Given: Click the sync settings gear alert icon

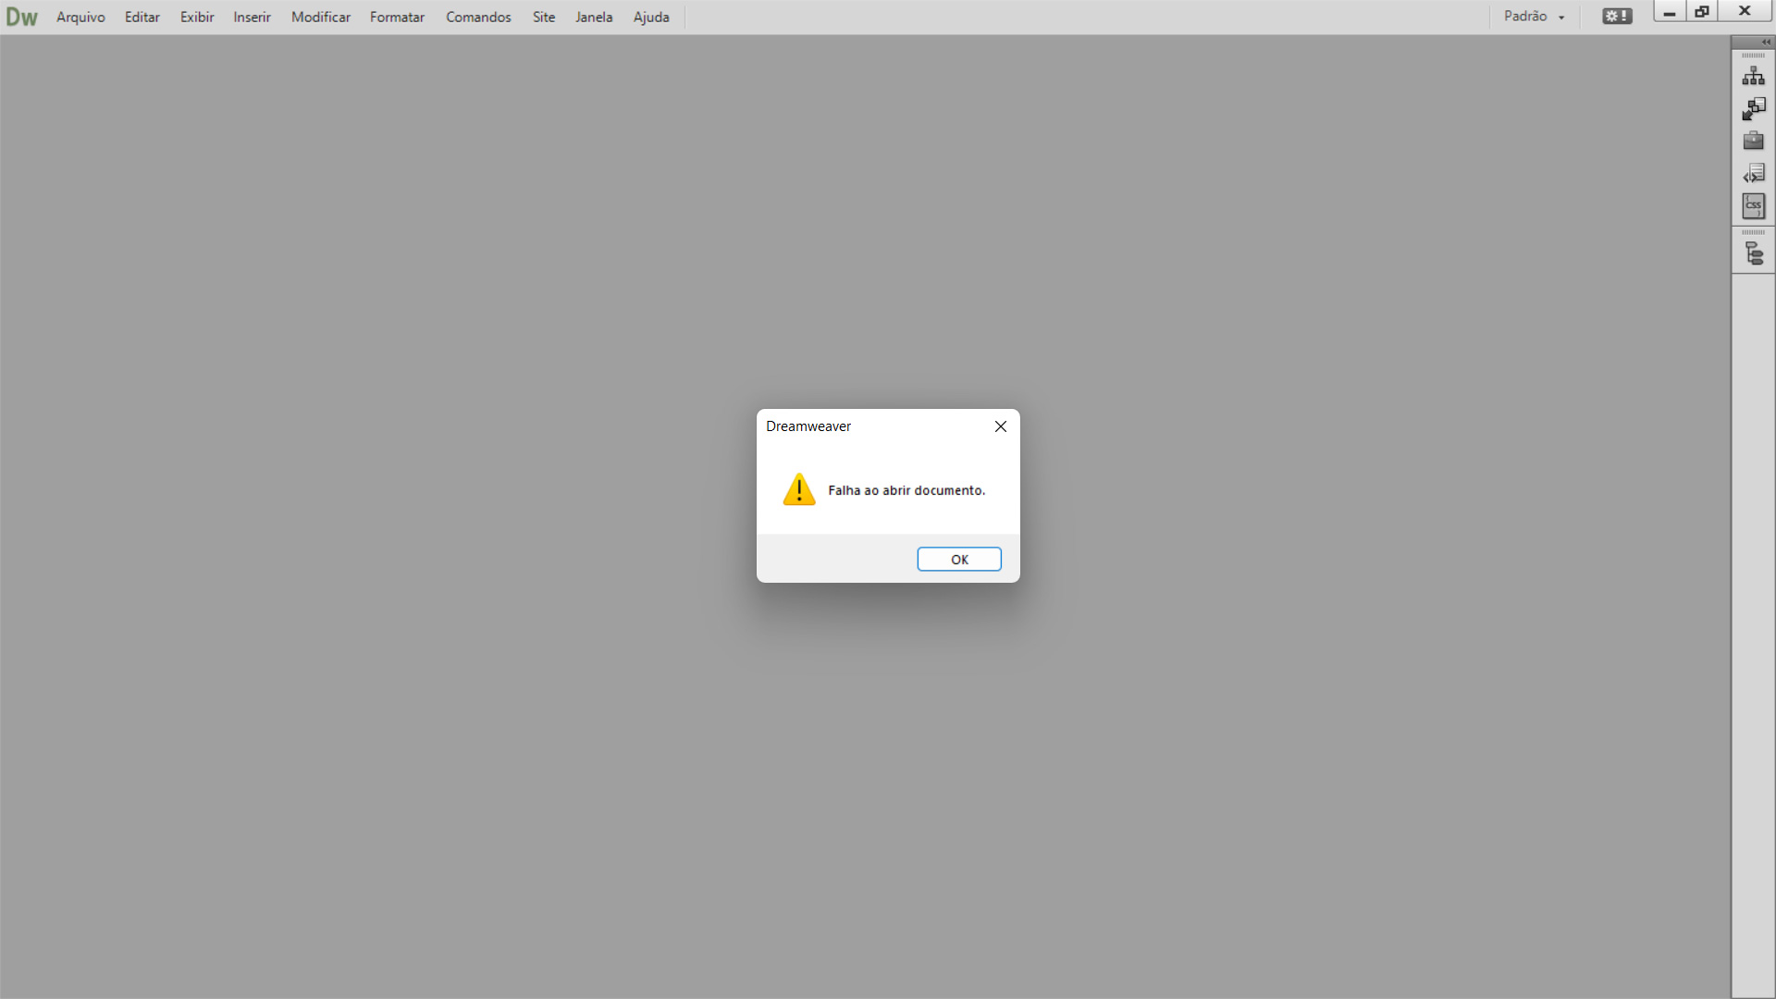Looking at the screenshot, I should tap(1617, 17).
